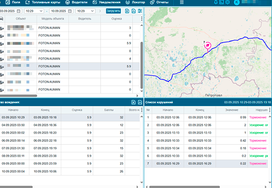Open the settings gear in header
The width and height of the screenshot is (272, 188).
pyautogui.click(x=228, y=3)
